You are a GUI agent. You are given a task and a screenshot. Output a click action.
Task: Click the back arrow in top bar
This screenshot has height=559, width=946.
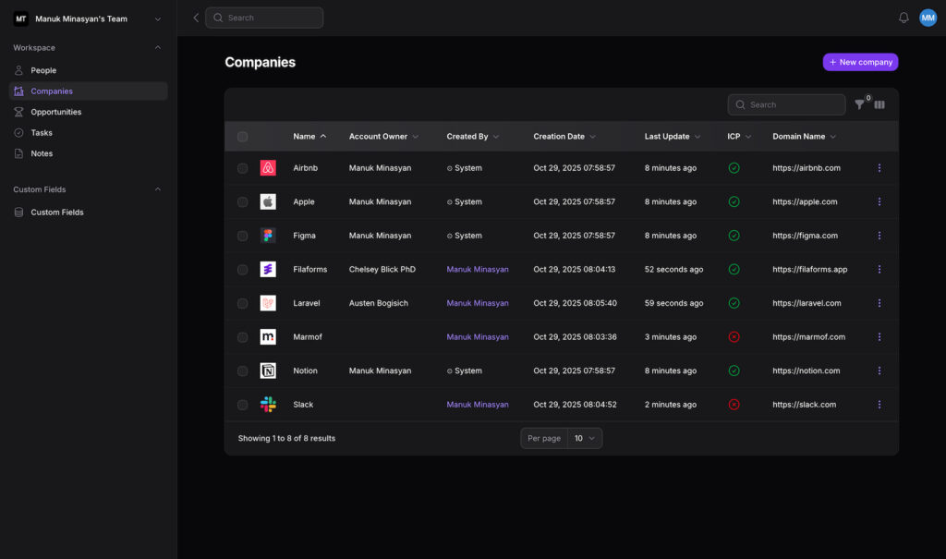coord(196,18)
